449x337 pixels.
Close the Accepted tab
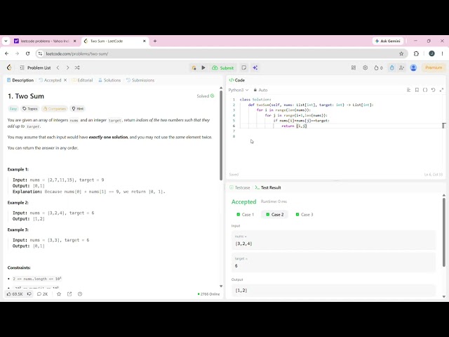(x=65, y=80)
